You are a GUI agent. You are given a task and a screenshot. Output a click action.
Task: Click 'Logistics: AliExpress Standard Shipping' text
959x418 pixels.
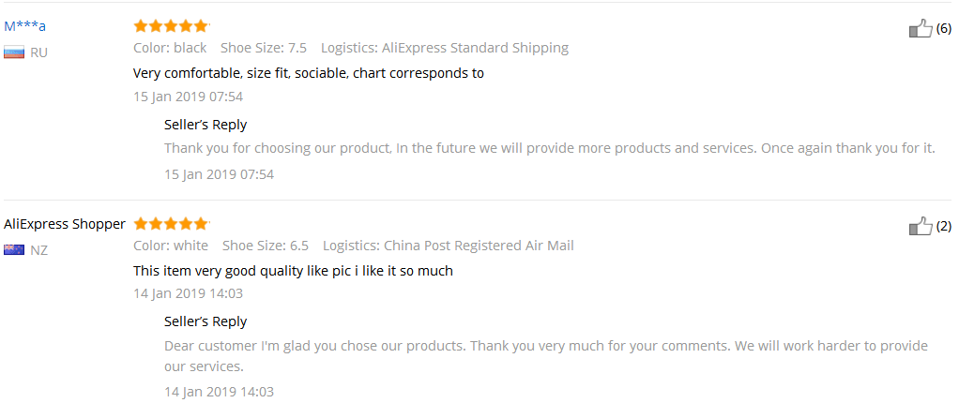click(x=445, y=48)
